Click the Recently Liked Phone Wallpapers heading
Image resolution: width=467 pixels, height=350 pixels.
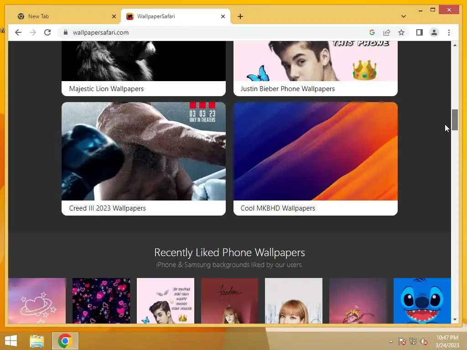pos(230,252)
